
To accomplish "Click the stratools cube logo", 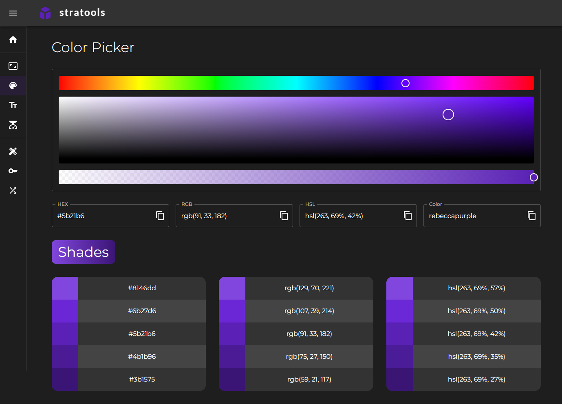I will [45, 13].
